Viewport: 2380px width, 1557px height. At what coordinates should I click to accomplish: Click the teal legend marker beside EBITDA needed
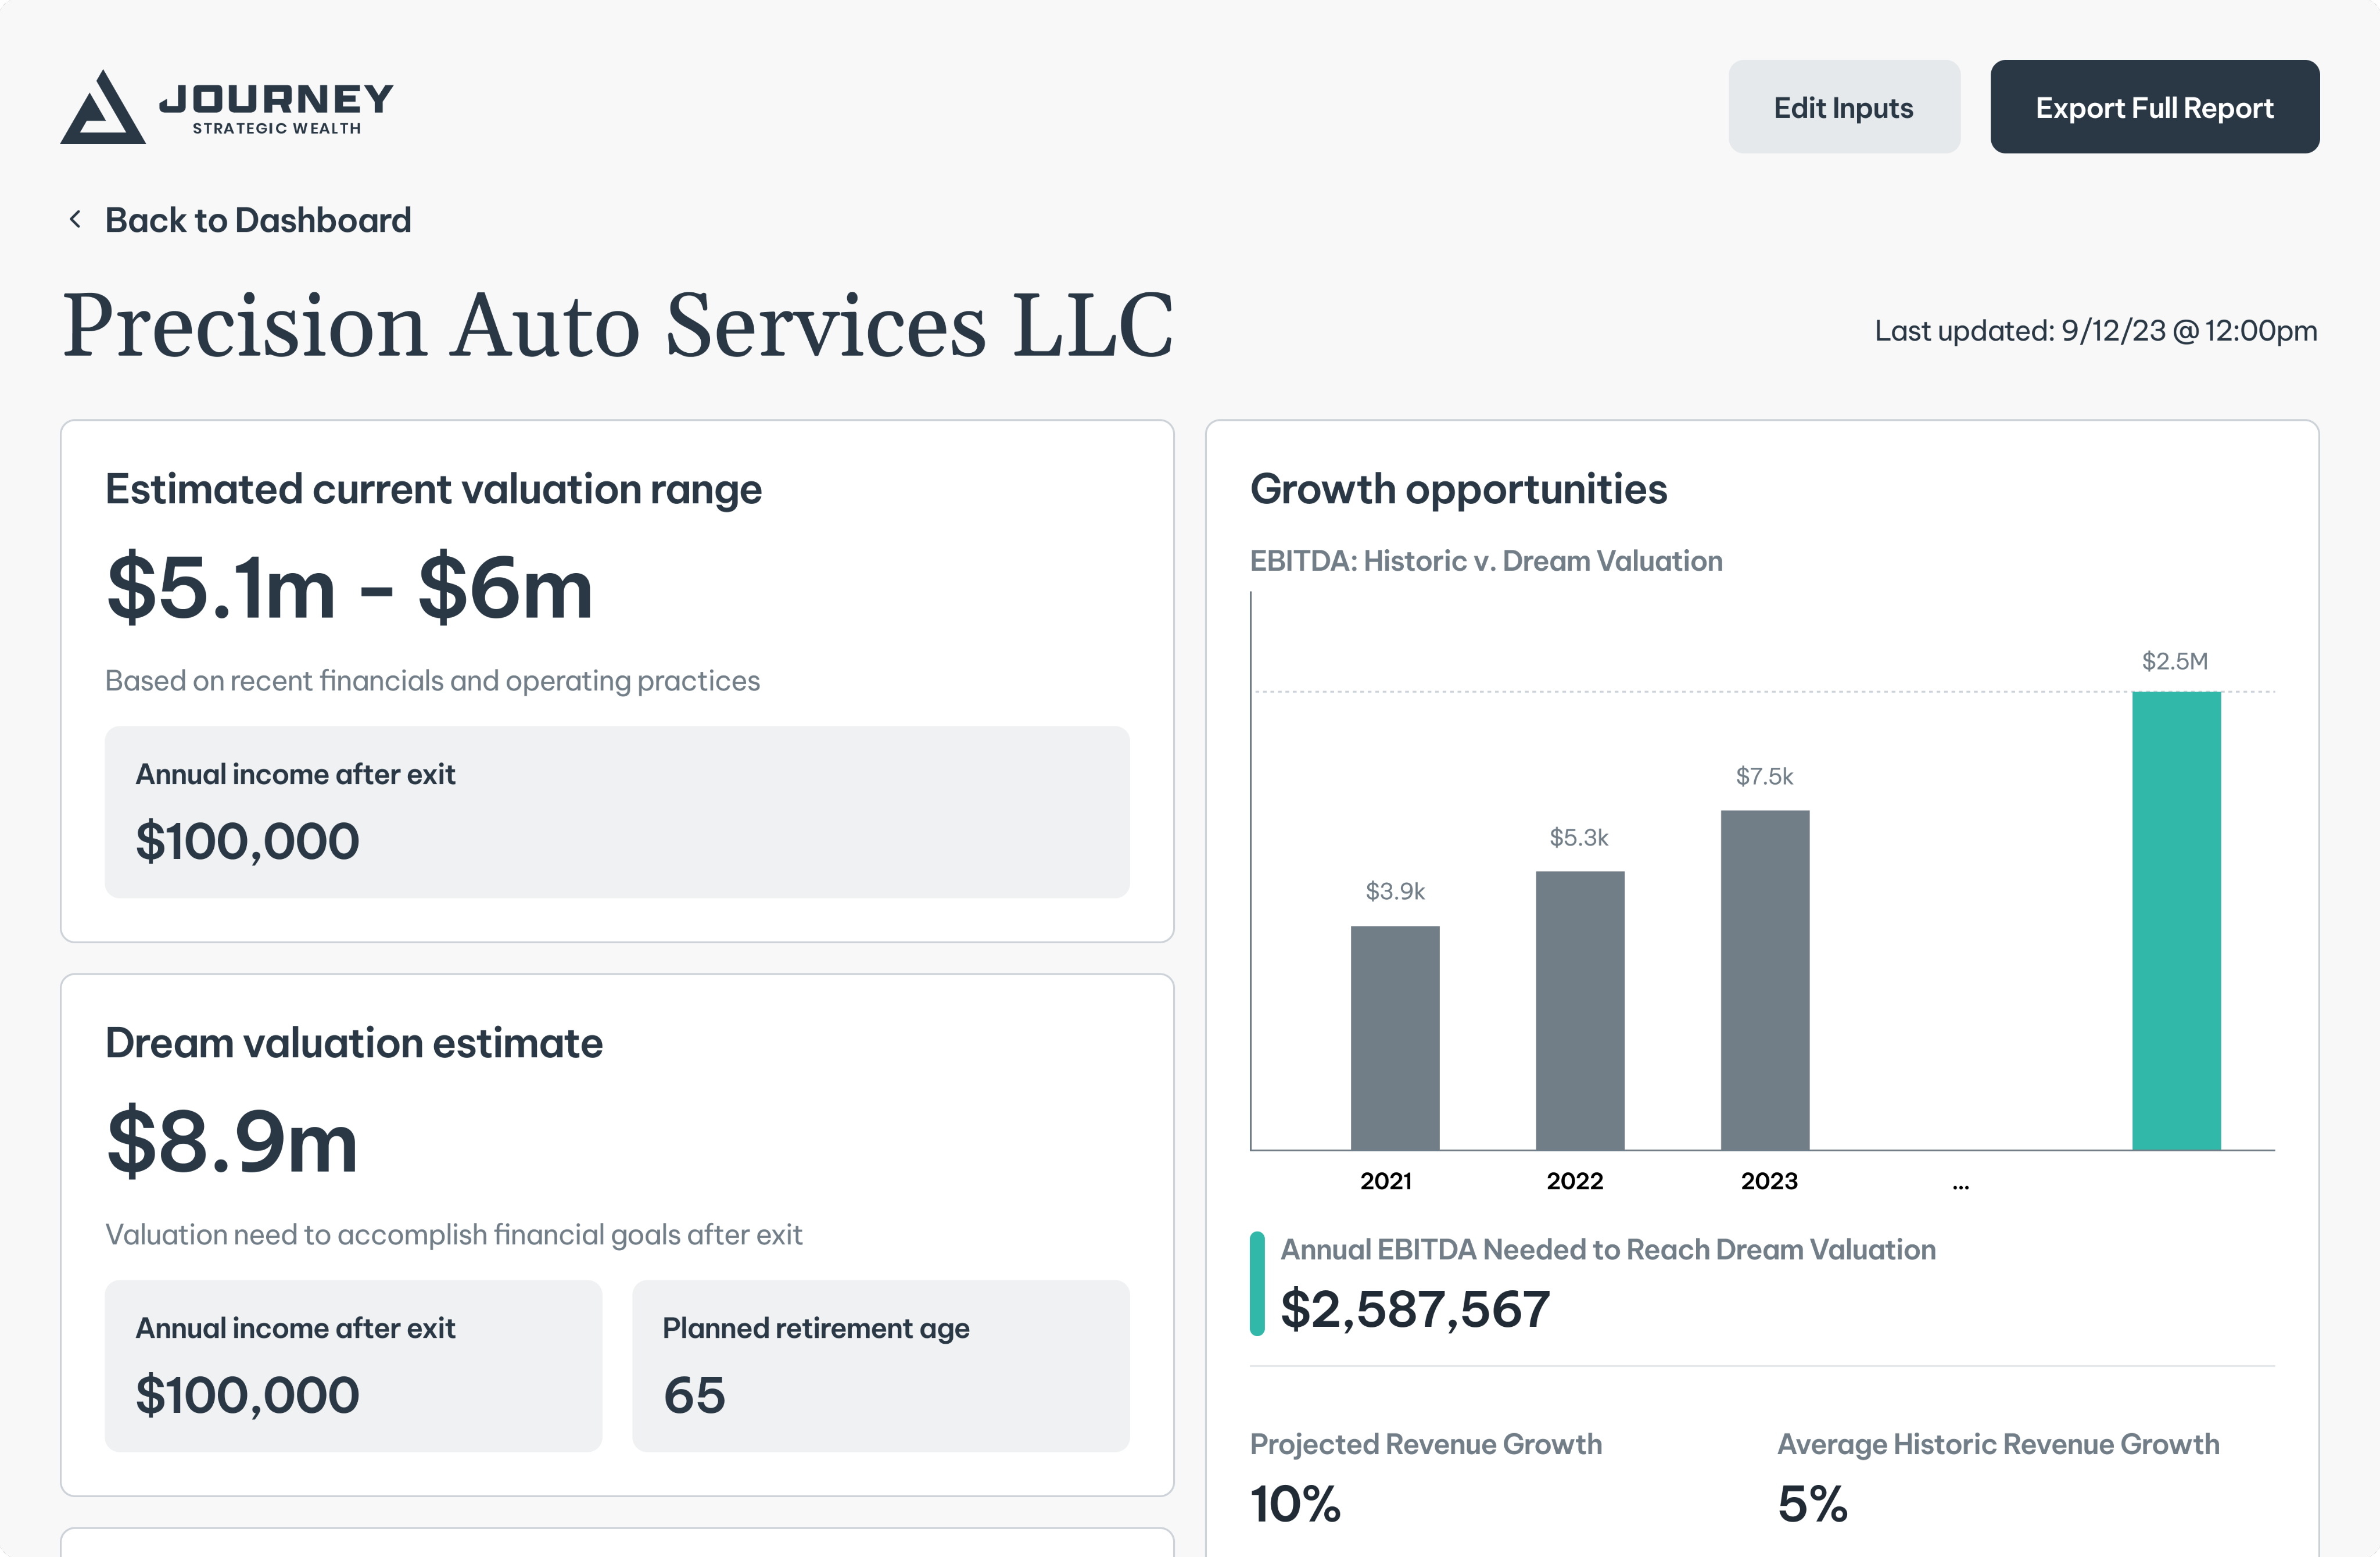tap(1257, 1283)
